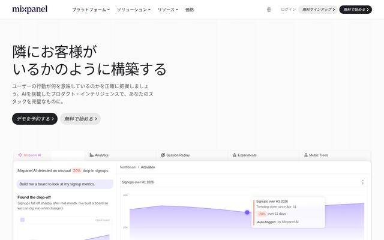Click the Northbeam breadcrumb
The height and width of the screenshot is (240, 384).
pyautogui.click(x=128, y=167)
